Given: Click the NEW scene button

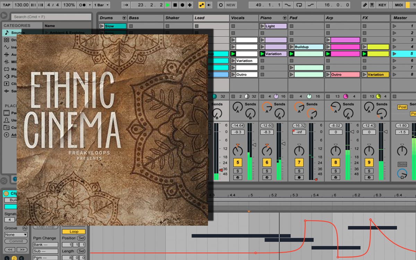Looking at the screenshot, I should point(231,5).
